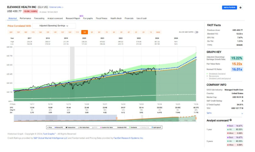
Task: Click the blue 16.01x Normal P/E badge
Action: pos(237,69)
